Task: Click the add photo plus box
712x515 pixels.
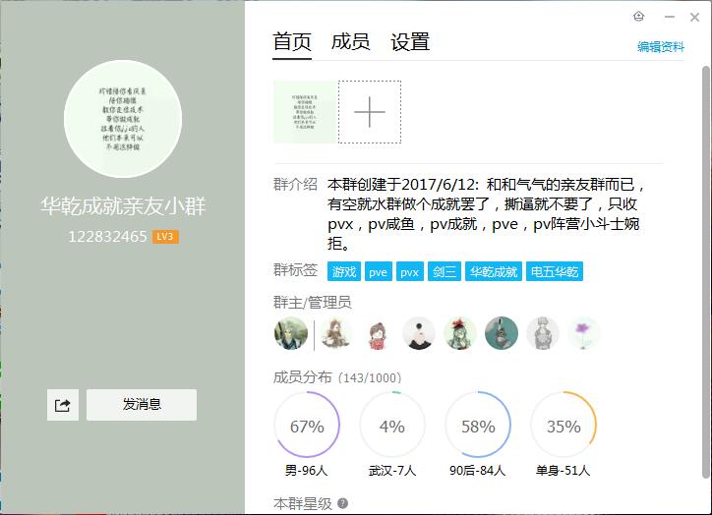Action: pyautogui.click(x=370, y=112)
